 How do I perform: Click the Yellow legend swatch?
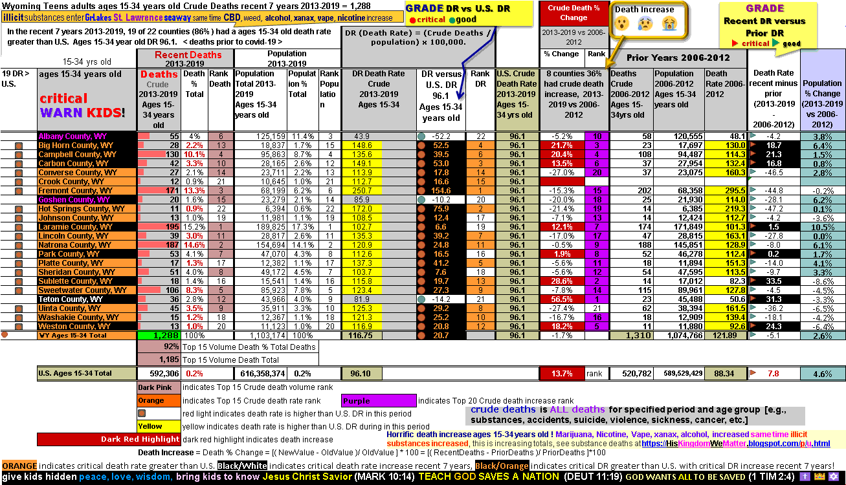coord(158,427)
